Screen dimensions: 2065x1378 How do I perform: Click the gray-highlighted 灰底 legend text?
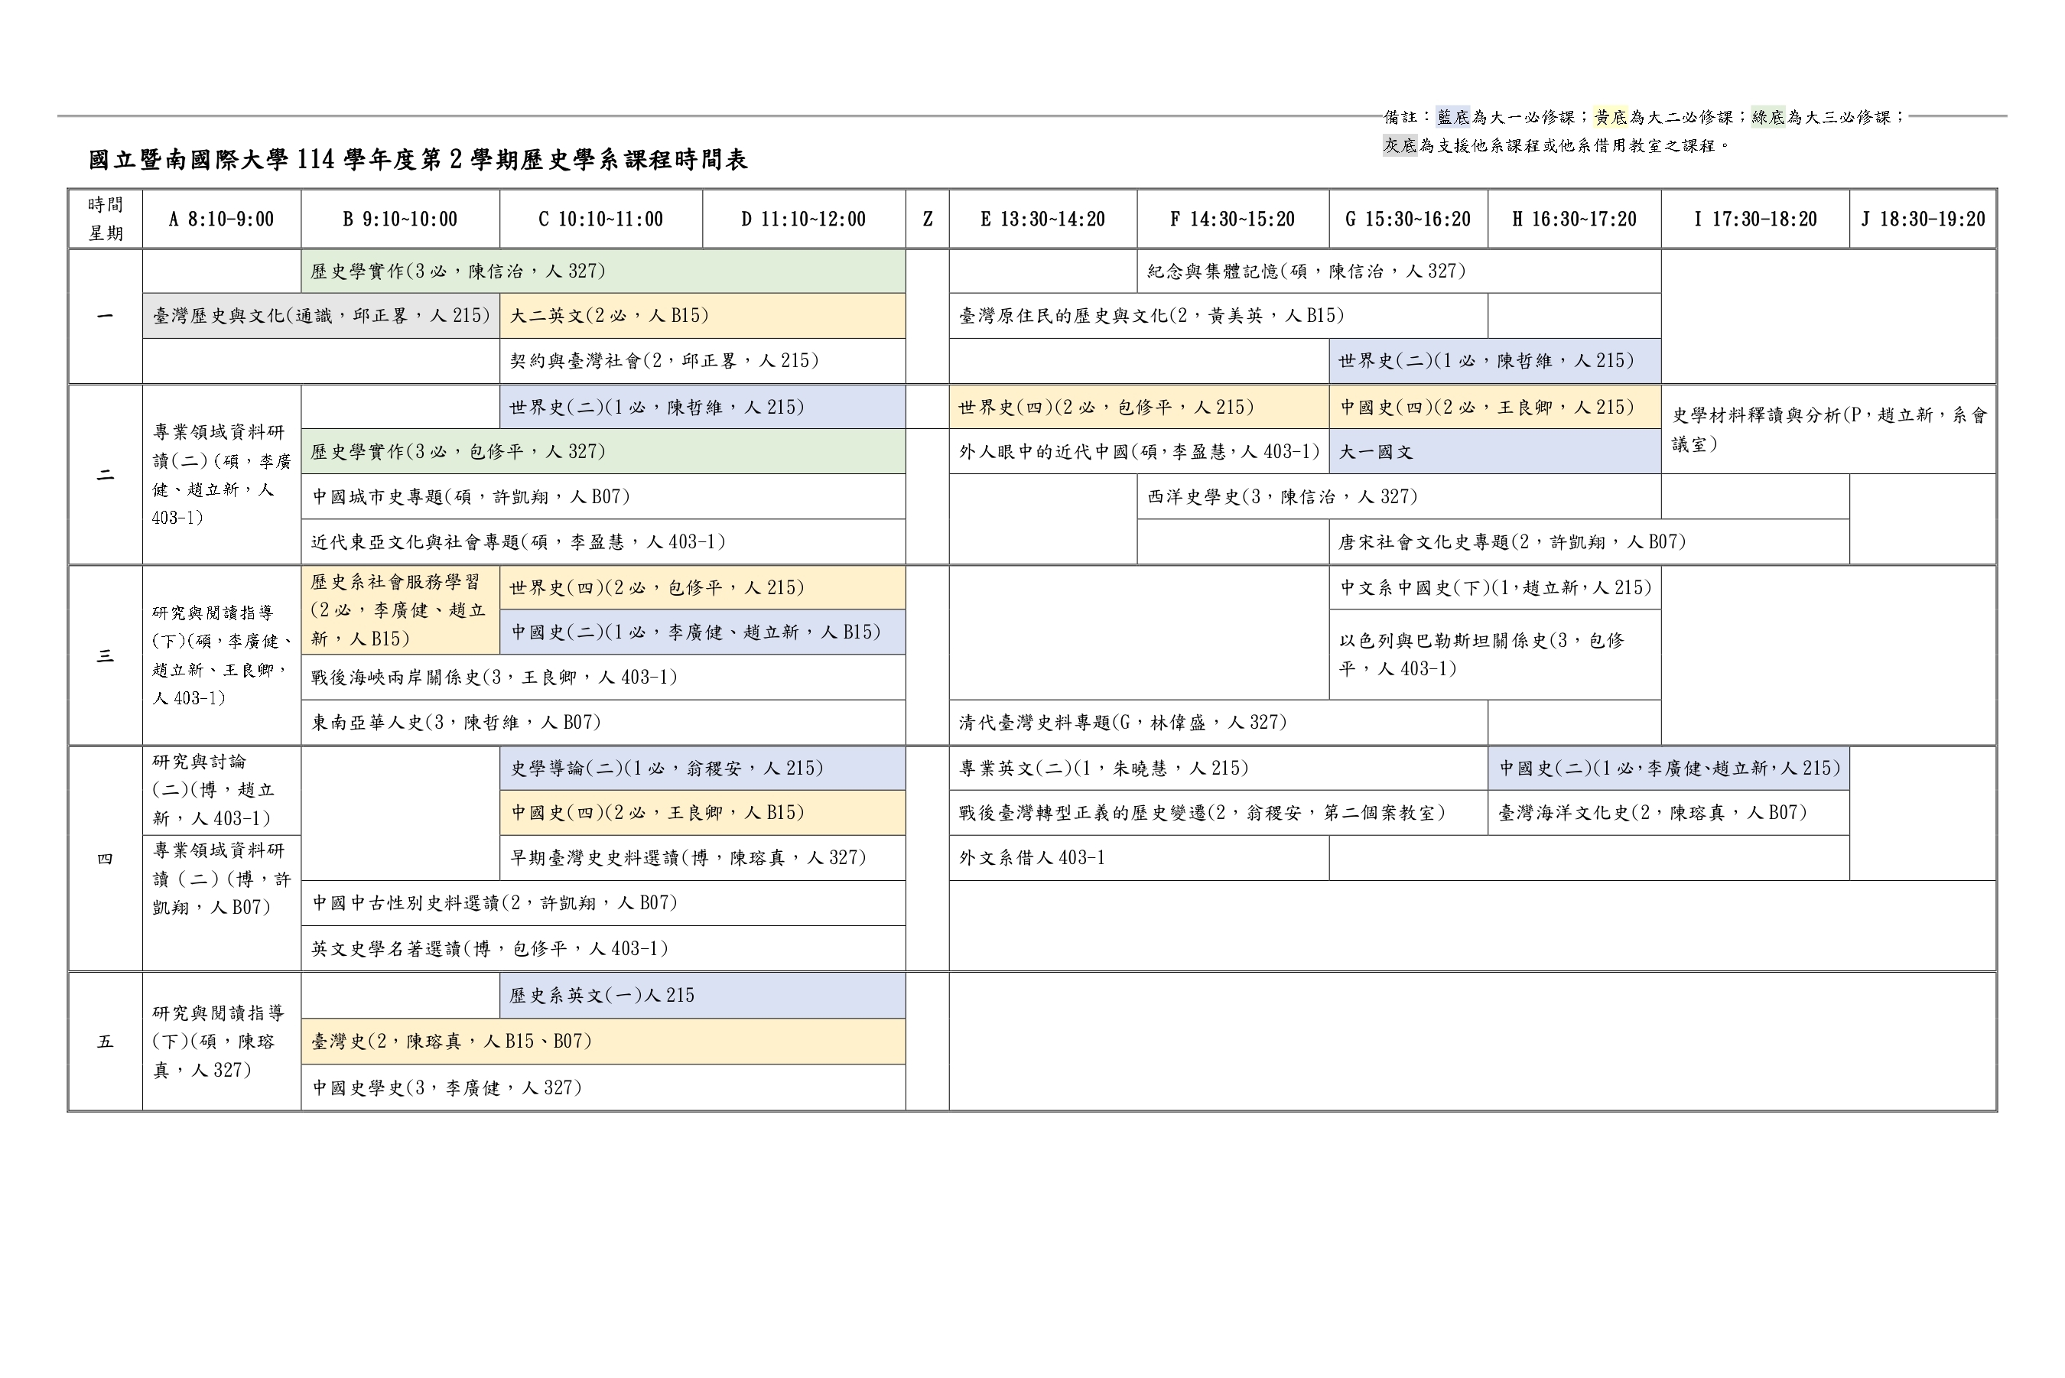click(1400, 146)
